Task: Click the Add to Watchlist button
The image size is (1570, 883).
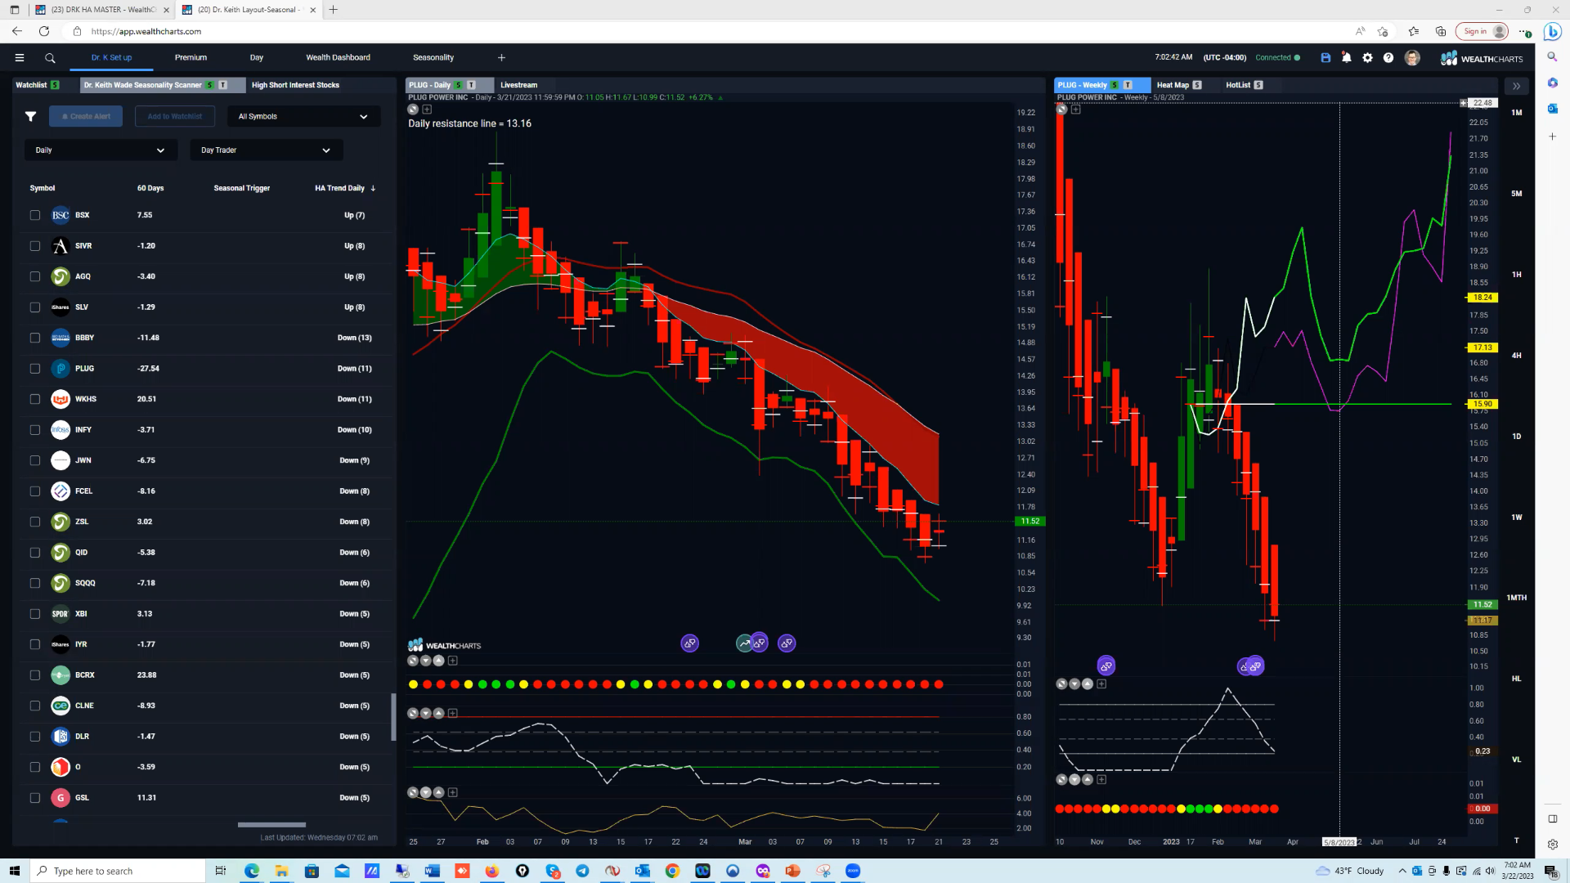Action: [174, 116]
